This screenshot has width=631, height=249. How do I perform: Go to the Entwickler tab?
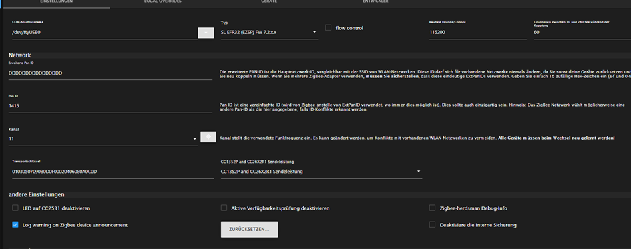pyautogui.click(x=375, y=2)
